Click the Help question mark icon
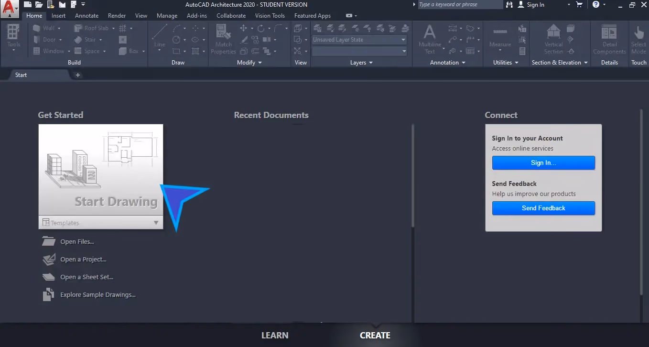The width and height of the screenshot is (649, 347). (x=595, y=5)
